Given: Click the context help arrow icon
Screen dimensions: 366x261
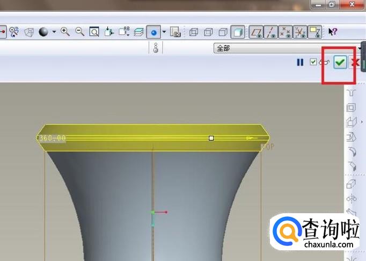Looking at the screenshot, I should (332, 32).
